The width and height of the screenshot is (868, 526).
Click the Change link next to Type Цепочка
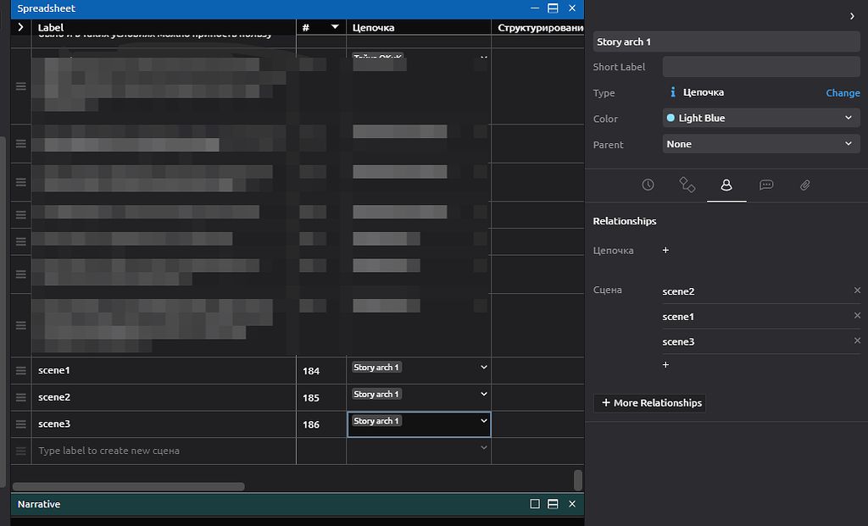coord(843,92)
